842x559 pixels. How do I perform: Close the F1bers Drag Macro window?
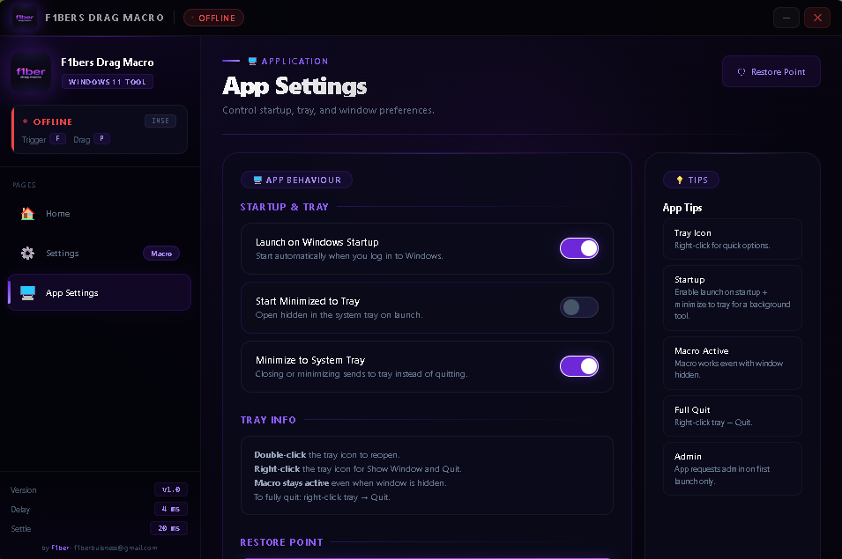(817, 18)
